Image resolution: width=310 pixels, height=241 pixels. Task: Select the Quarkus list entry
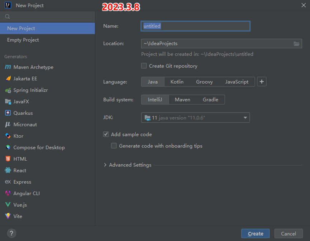coord(47,113)
